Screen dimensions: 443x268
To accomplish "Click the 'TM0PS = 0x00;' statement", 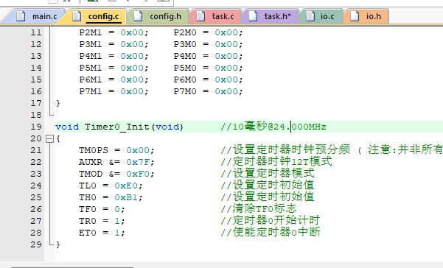I will click(116, 150).
